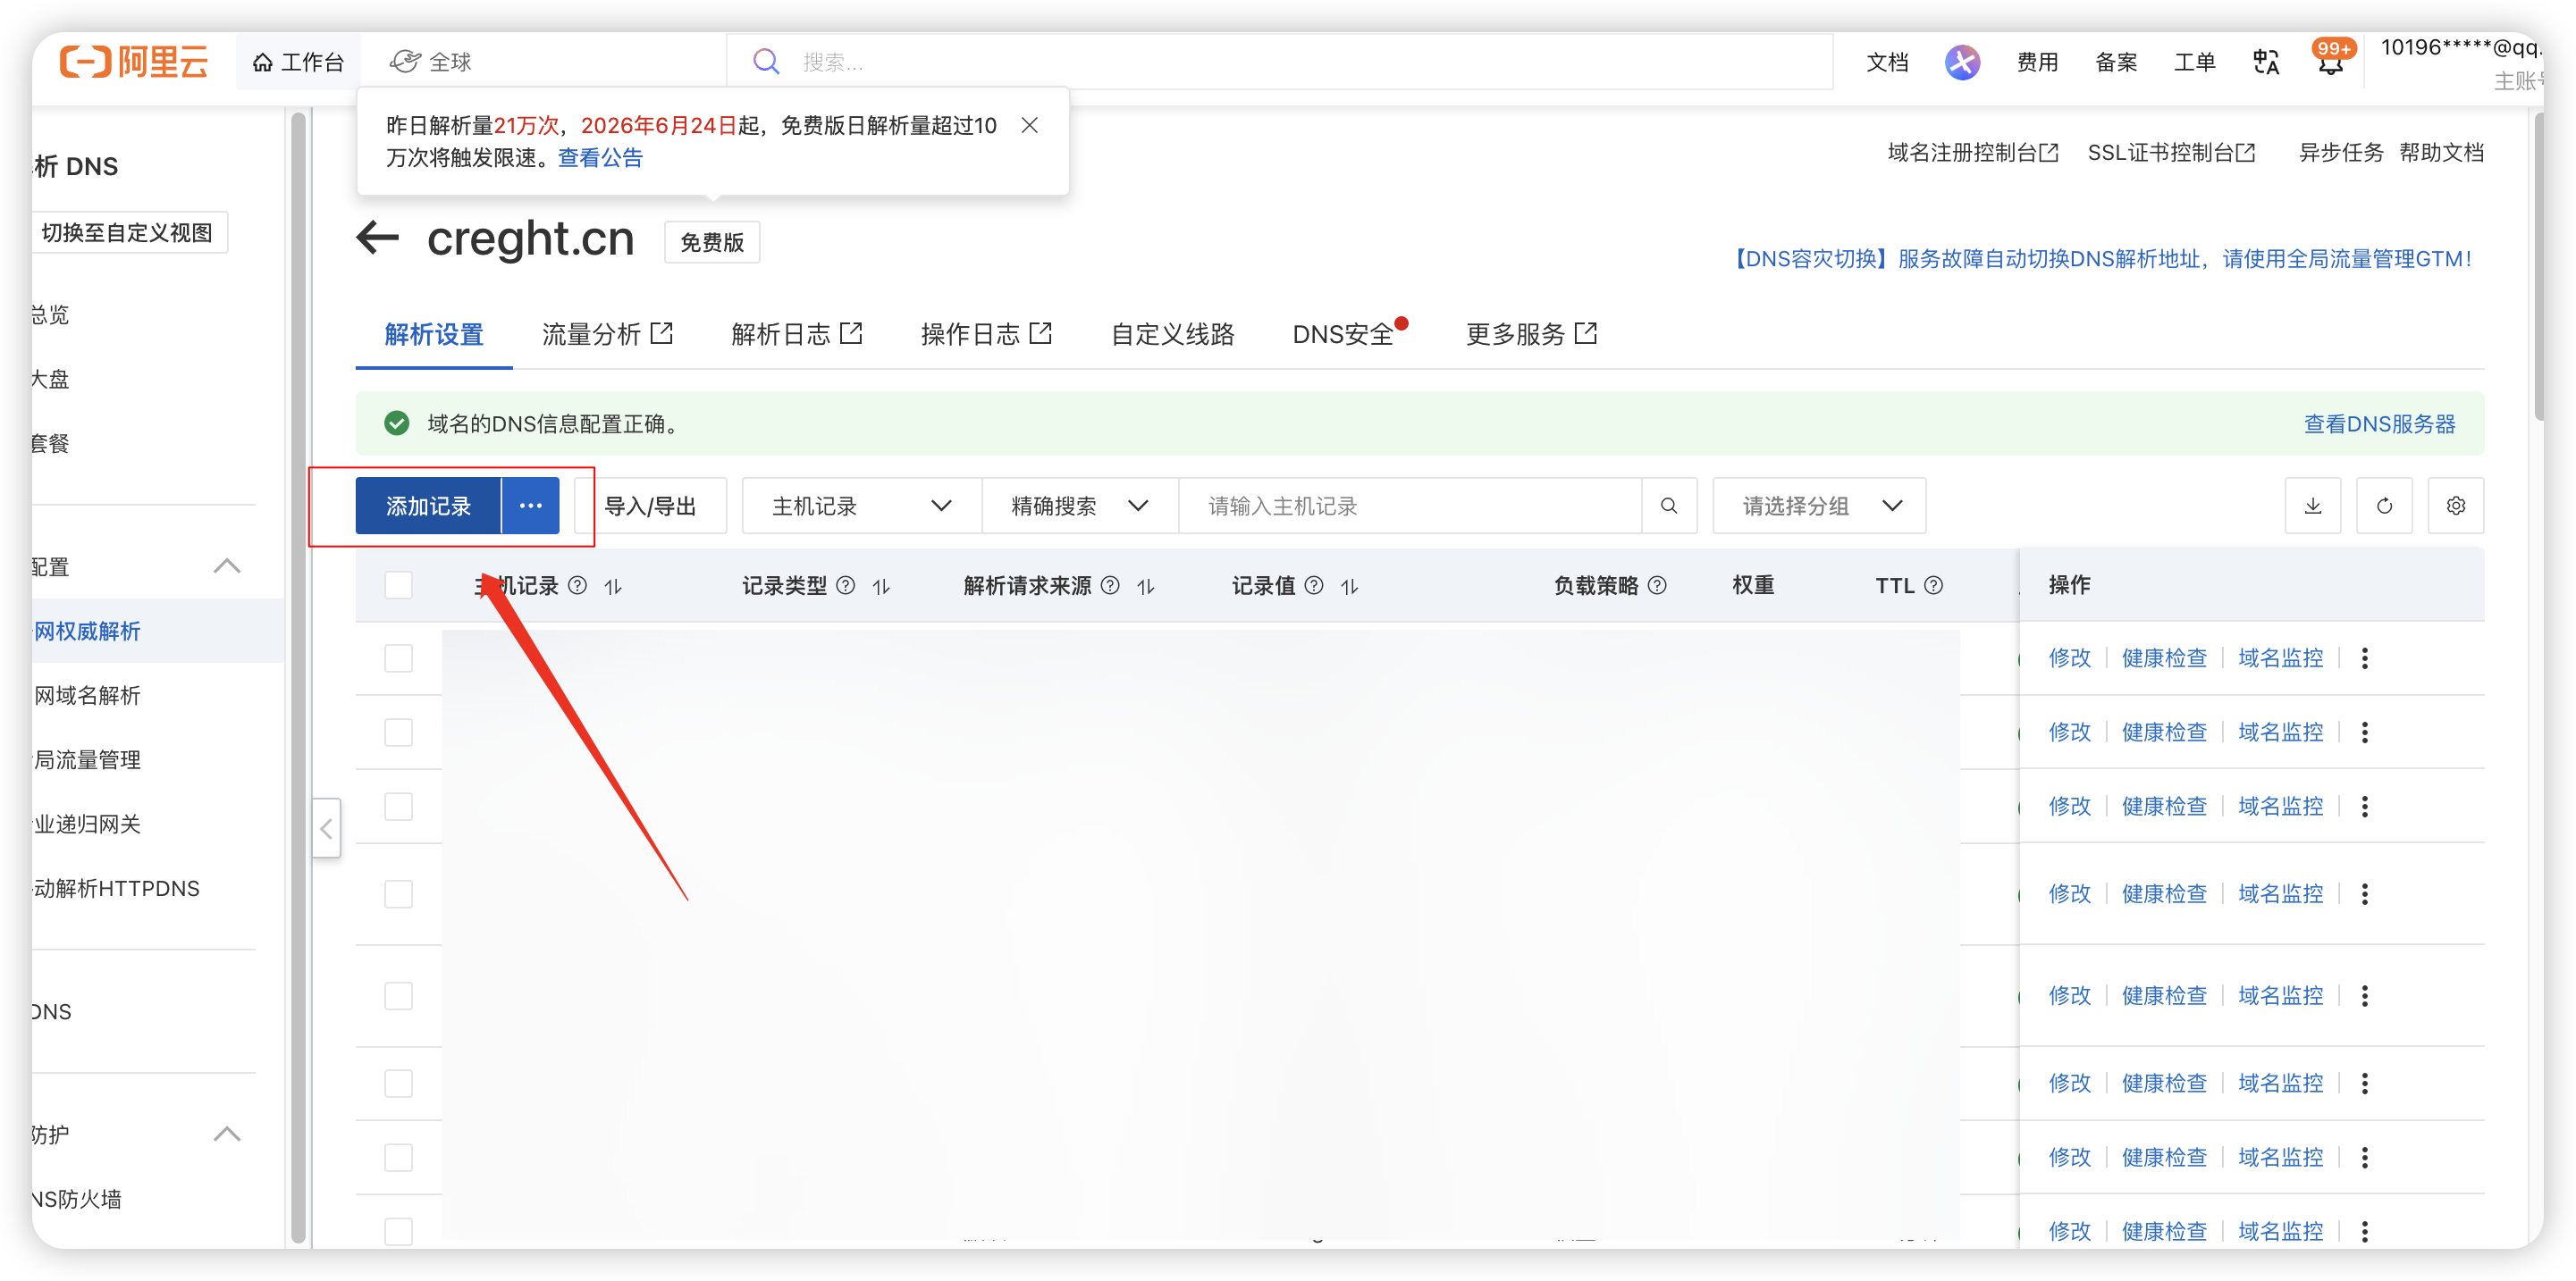Click 修改 in the first record row

pos(2069,657)
